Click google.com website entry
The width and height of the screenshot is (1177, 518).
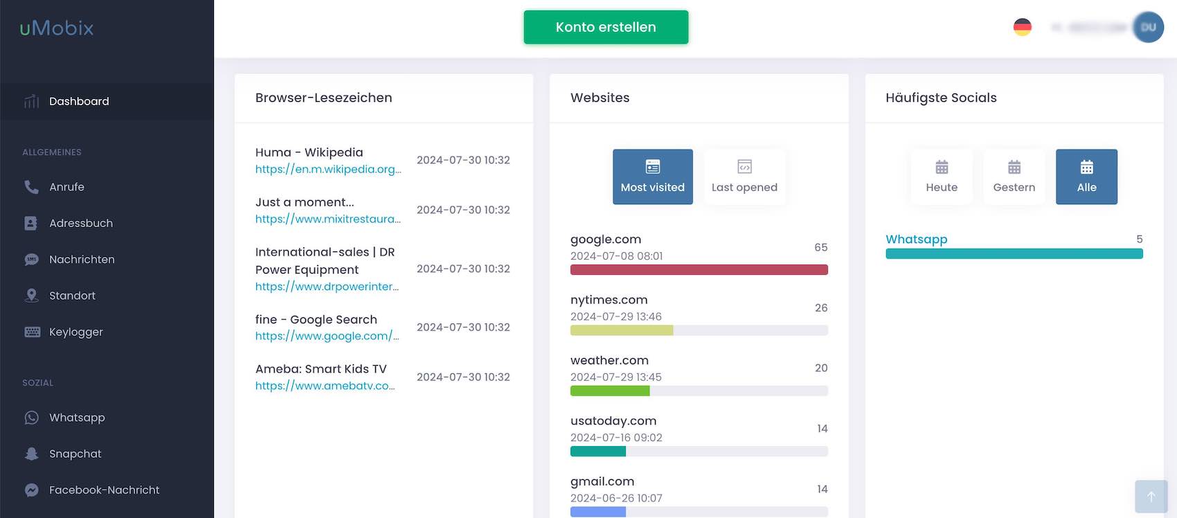tap(606, 239)
